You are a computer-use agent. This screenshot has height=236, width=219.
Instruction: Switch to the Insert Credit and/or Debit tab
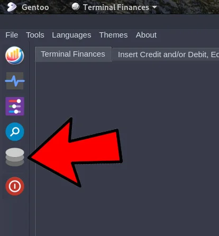point(166,55)
